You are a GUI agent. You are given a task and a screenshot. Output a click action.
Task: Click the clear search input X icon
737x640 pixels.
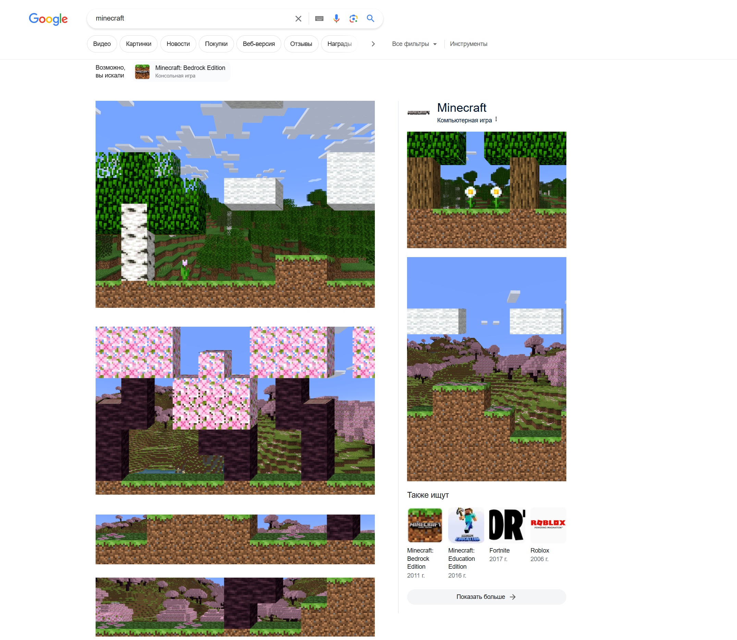click(x=299, y=18)
